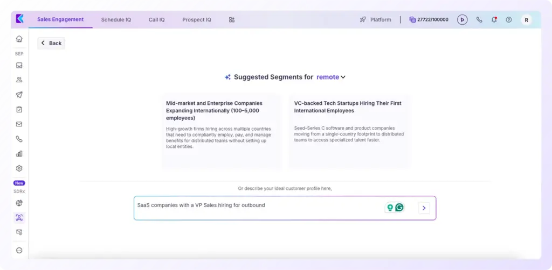Open the bar chart analytics icon

tap(19, 154)
